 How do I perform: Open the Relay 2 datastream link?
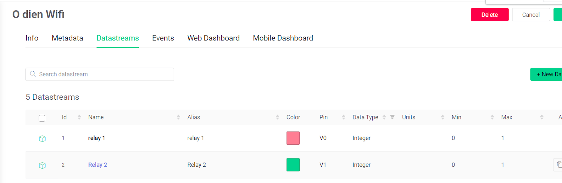pyautogui.click(x=98, y=165)
